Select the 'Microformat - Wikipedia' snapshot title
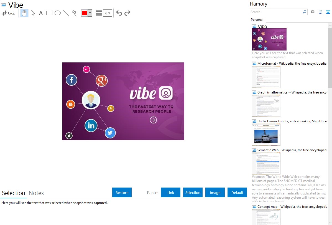 292,64
